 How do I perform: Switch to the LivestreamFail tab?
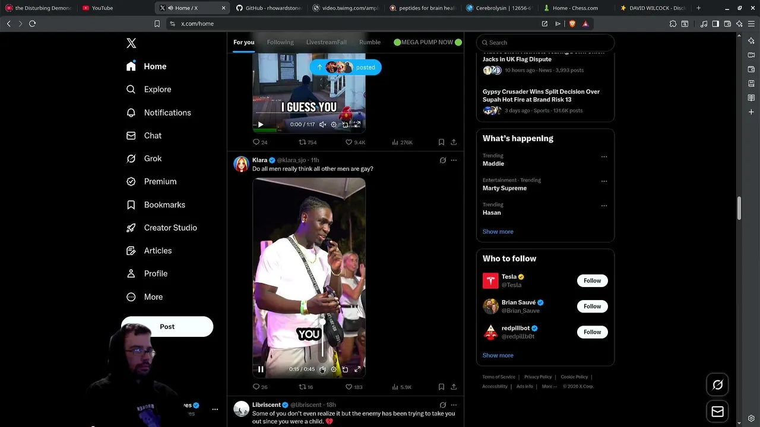326,43
